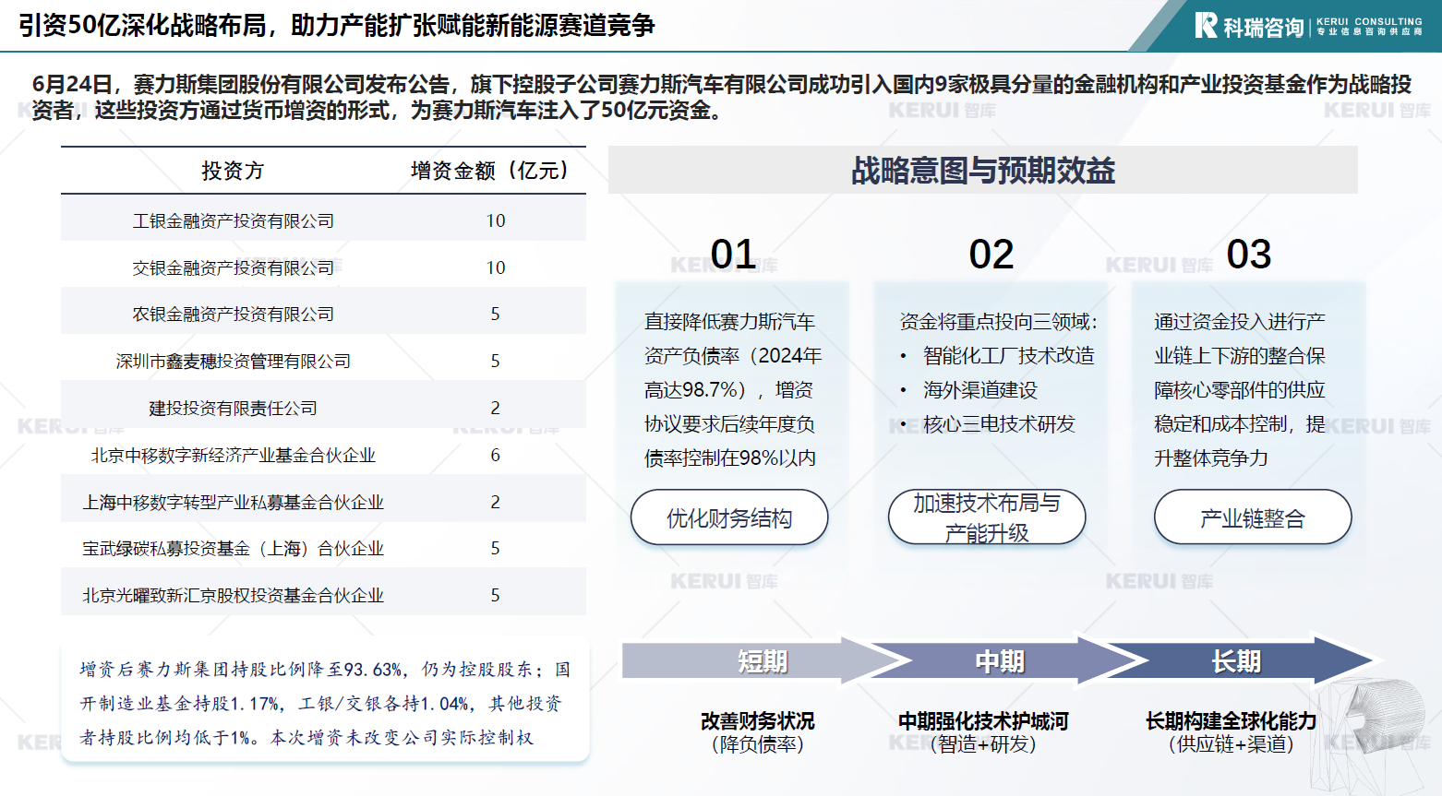Screen dimensions: 1442x796
Task: Click amount 10 in the 交银金融 row
Action: pos(496,267)
